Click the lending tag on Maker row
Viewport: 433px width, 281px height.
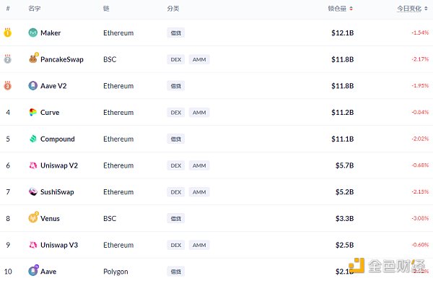coord(176,33)
